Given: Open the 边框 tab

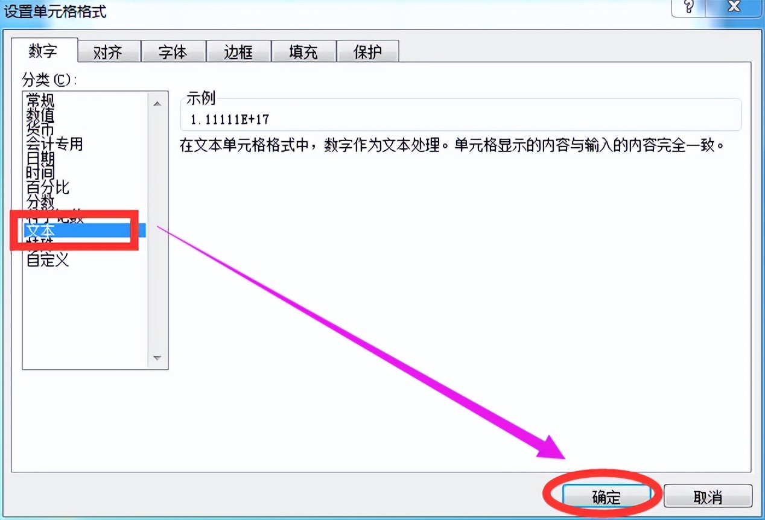Looking at the screenshot, I should (x=238, y=52).
